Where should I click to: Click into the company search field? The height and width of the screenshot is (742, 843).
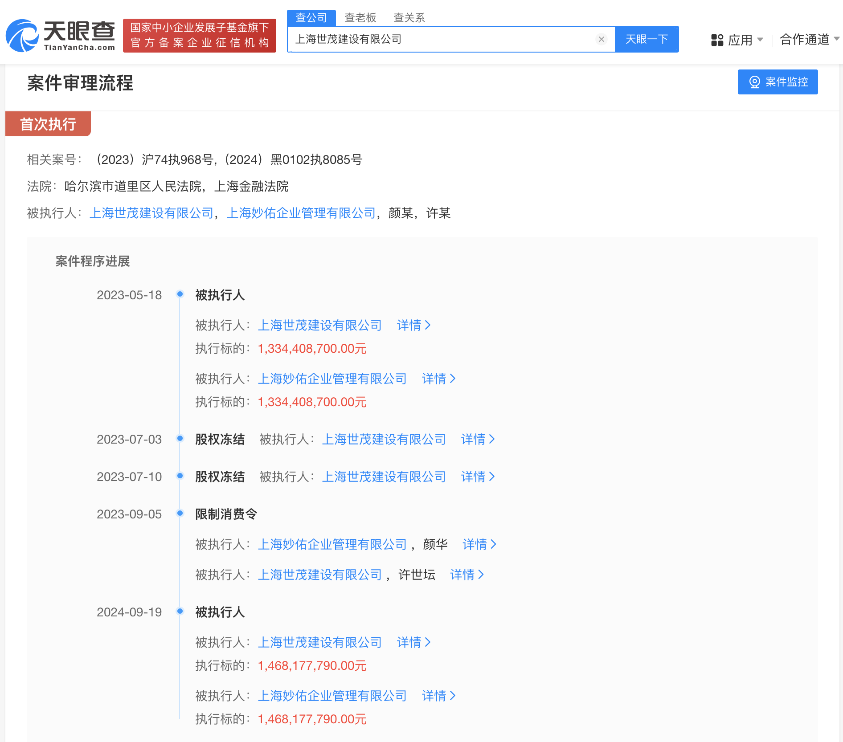[441, 39]
